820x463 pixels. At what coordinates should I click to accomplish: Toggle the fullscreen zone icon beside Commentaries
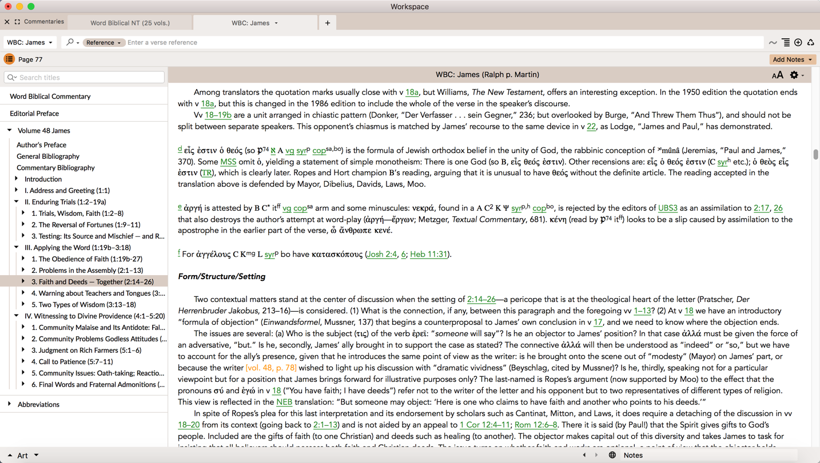(17, 22)
